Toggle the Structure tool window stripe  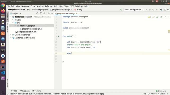click(7, 28)
